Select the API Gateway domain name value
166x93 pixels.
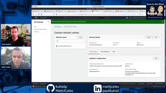106,66
